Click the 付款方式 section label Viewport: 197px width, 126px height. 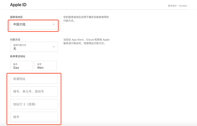pyautogui.click(x=15, y=40)
